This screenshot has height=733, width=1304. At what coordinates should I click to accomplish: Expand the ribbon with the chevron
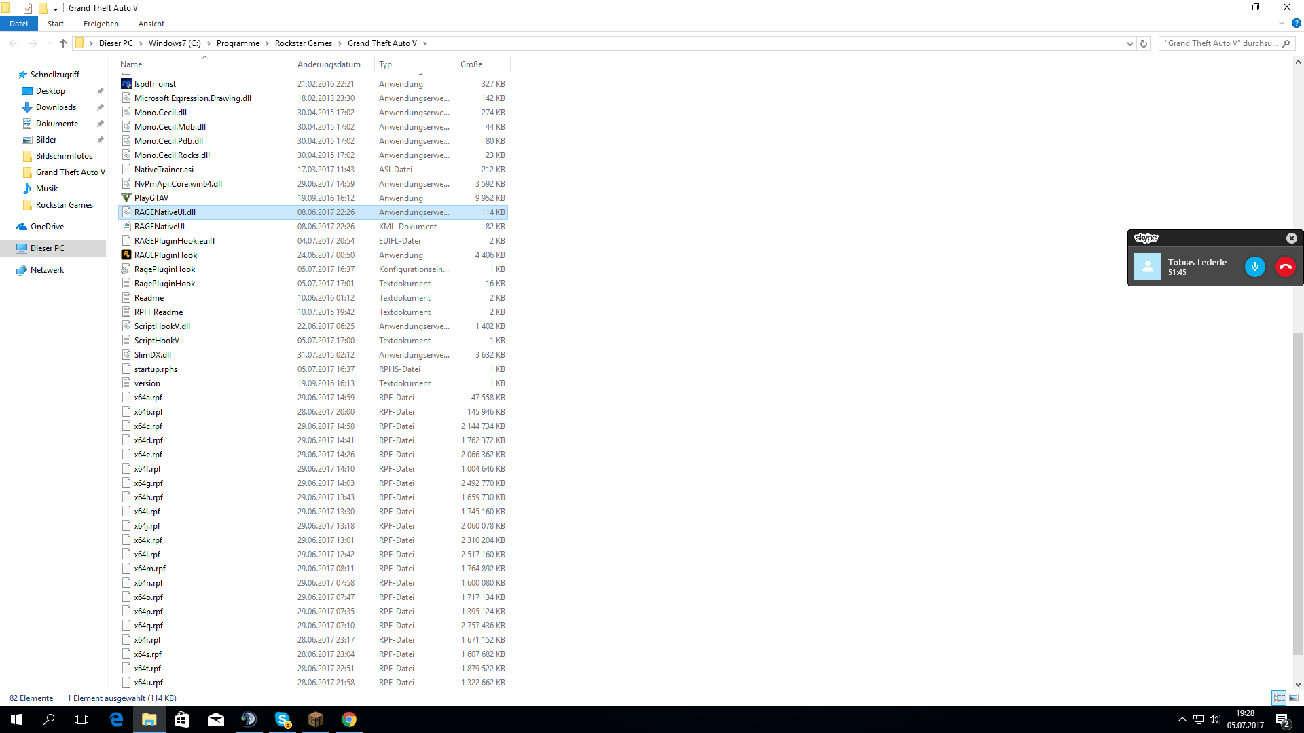point(1282,24)
